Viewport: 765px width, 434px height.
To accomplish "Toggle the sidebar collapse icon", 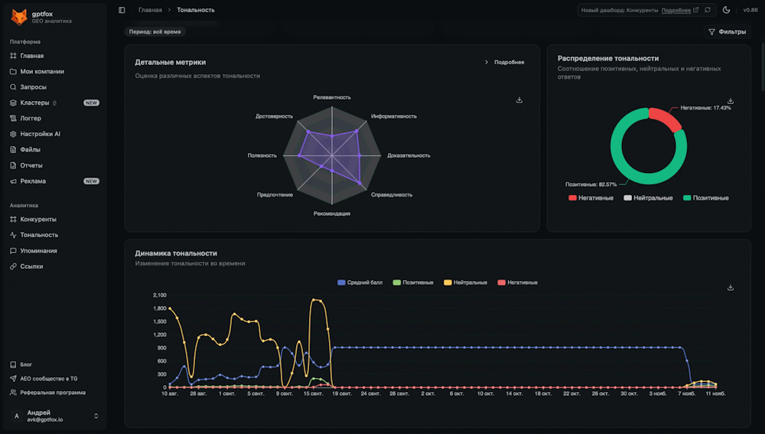I will tap(122, 10).
